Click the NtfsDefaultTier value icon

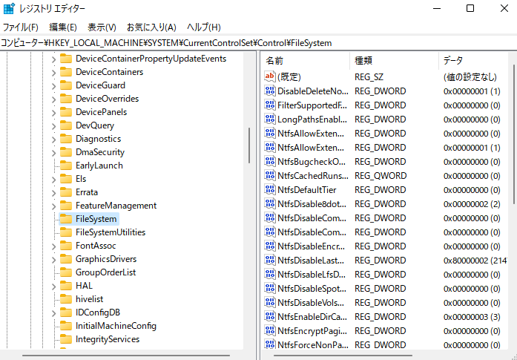click(x=270, y=189)
